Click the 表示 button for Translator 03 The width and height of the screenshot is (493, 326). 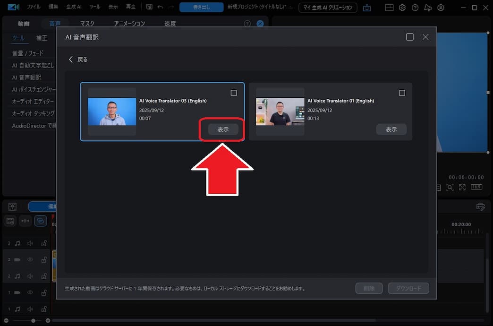click(222, 129)
